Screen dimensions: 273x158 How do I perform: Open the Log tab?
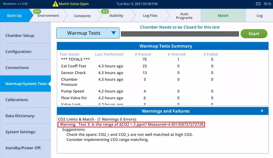[x=260, y=16]
